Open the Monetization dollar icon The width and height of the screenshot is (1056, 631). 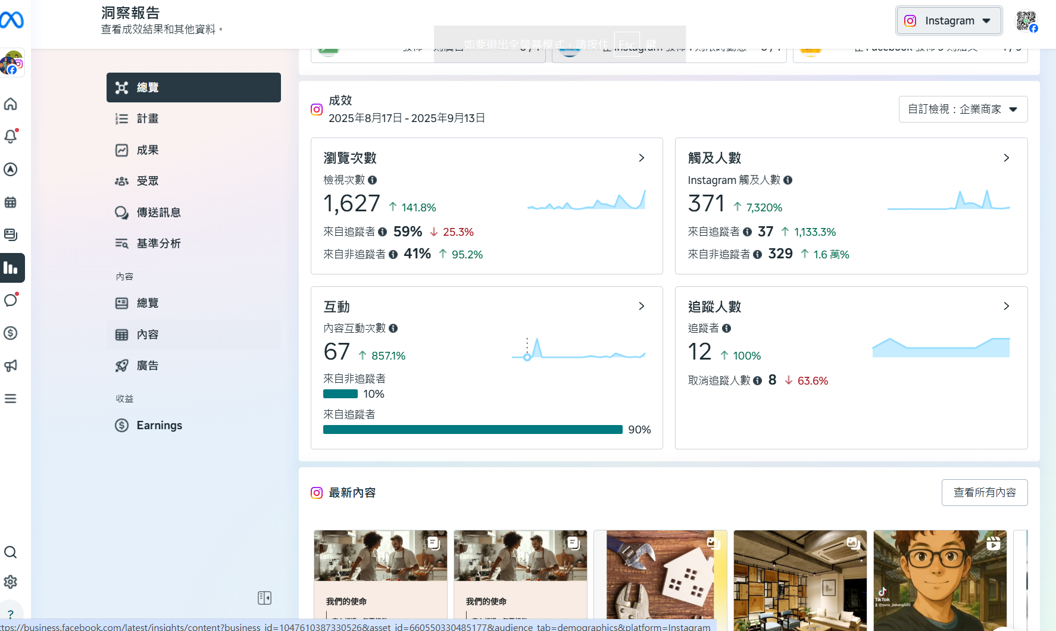click(11, 333)
